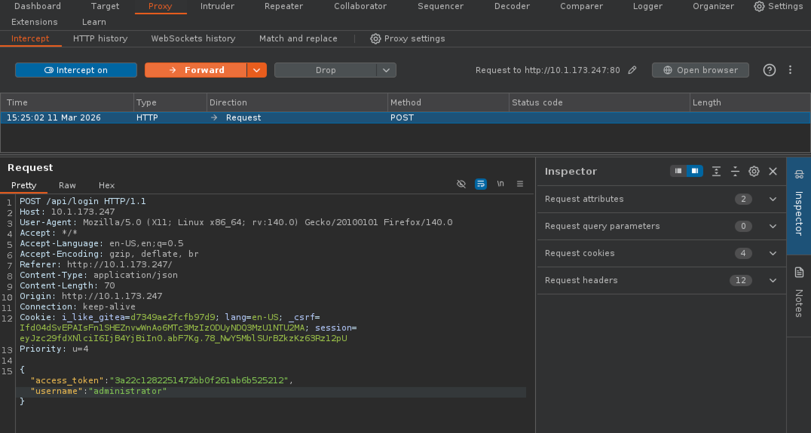Click the Inspector settings gear icon
Screen dimensions: 811x433
pos(754,171)
